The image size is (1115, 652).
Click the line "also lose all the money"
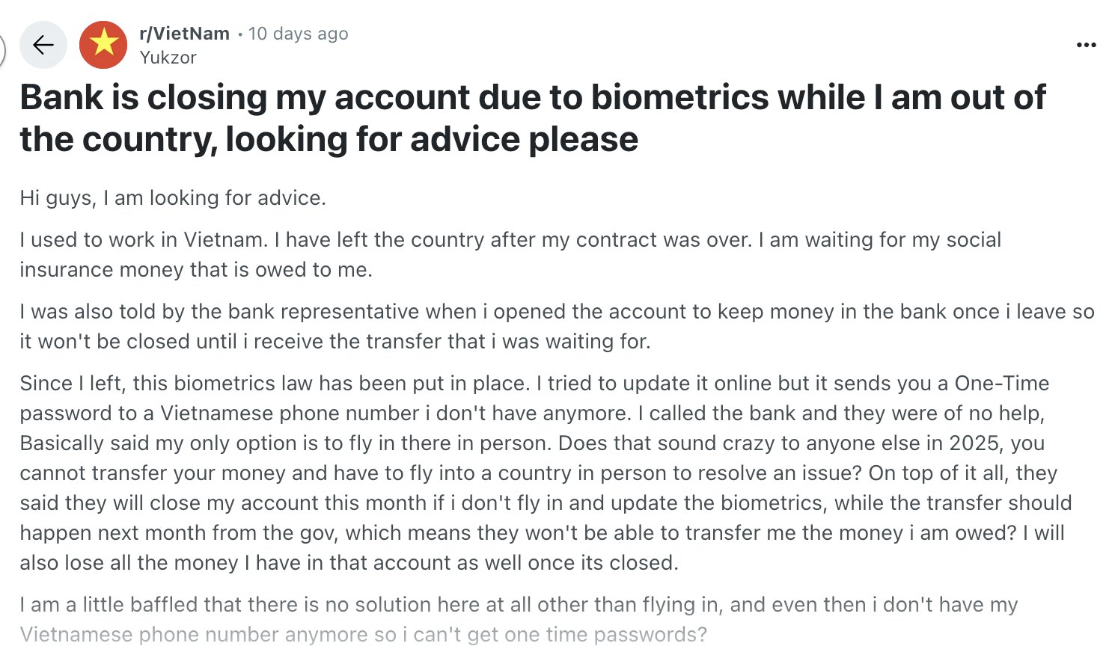[349, 563]
